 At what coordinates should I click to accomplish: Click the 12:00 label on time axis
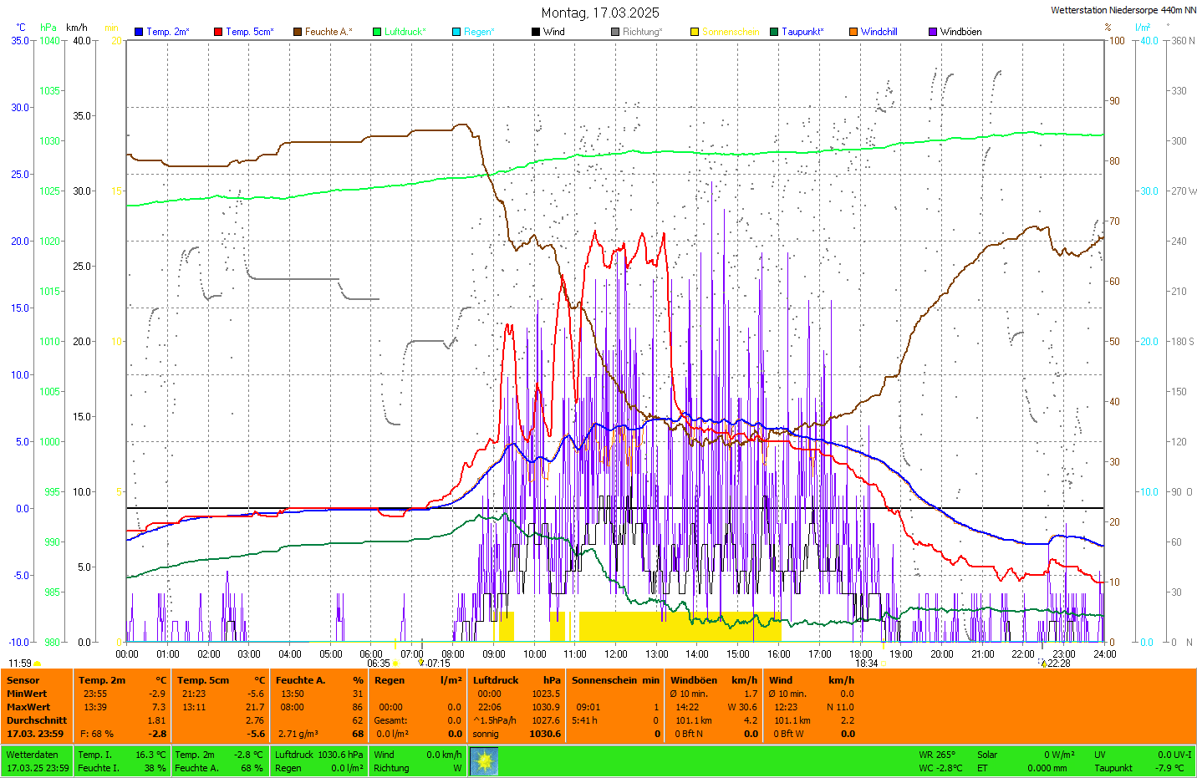[616, 654]
